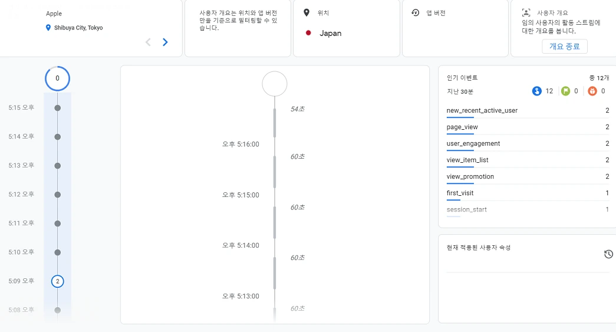The height and width of the screenshot is (332, 616).
Task: Select the 5:12 오후 minute marker
Action: pos(57,195)
